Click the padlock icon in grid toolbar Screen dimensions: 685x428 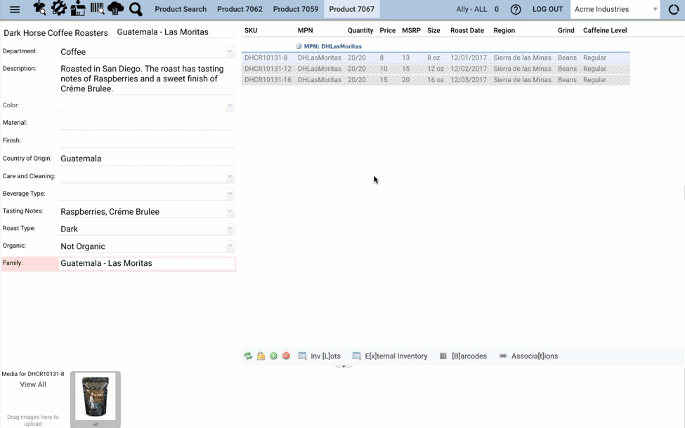click(x=261, y=356)
